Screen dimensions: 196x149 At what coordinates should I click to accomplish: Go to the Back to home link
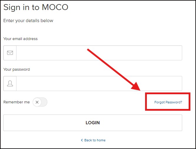95,140
